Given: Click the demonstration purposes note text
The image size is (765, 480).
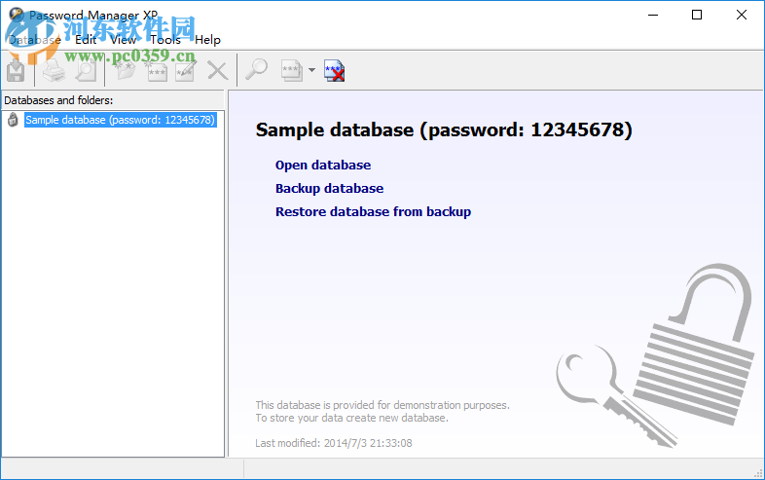Looking at the screenshot, I should tap(382, 405).
